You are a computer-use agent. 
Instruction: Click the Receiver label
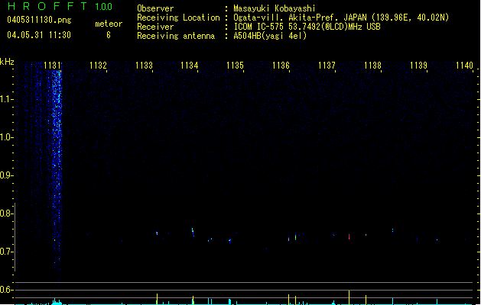click(x=155, y=27)
